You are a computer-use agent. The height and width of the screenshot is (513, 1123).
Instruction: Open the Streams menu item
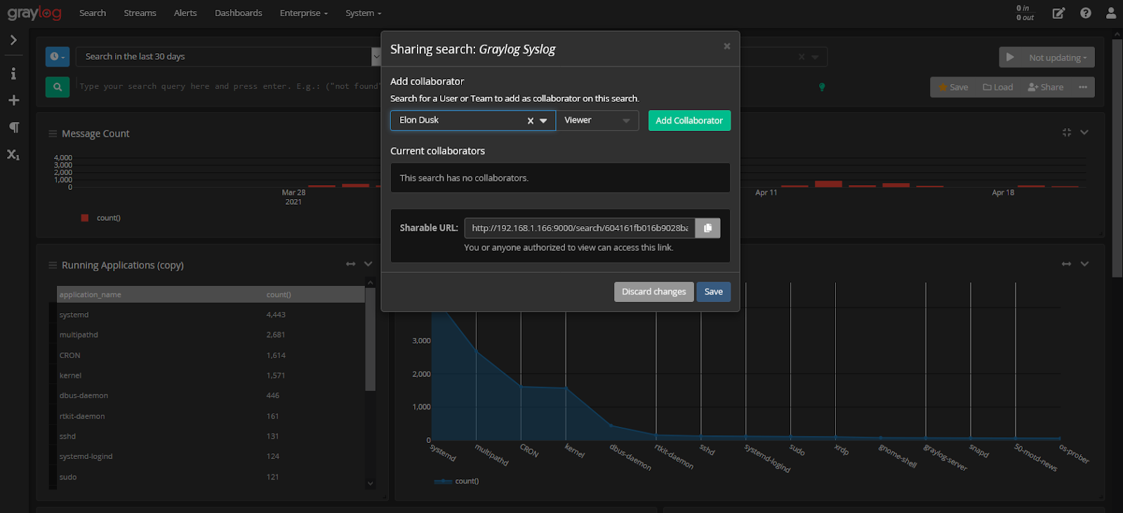140,13
